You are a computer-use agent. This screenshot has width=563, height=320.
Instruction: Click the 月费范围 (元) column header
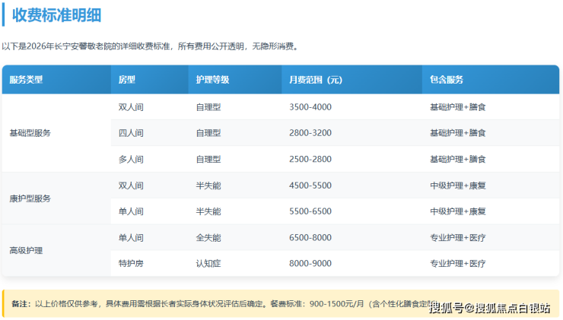tap(316, 80)
